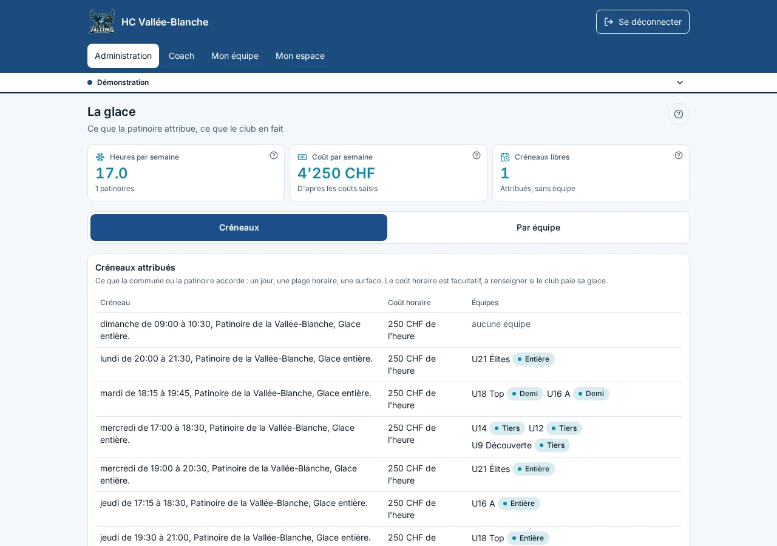Click the U9 Découverte team name
777x546 pixels.
pos(501,445)
